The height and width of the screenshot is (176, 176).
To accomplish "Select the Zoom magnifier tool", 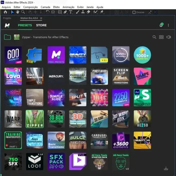I will click(x=23, y=12).
